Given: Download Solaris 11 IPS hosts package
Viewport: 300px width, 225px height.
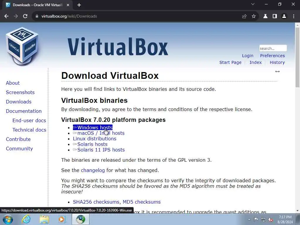Looking at the screenshot, I should tap(99, 150).
